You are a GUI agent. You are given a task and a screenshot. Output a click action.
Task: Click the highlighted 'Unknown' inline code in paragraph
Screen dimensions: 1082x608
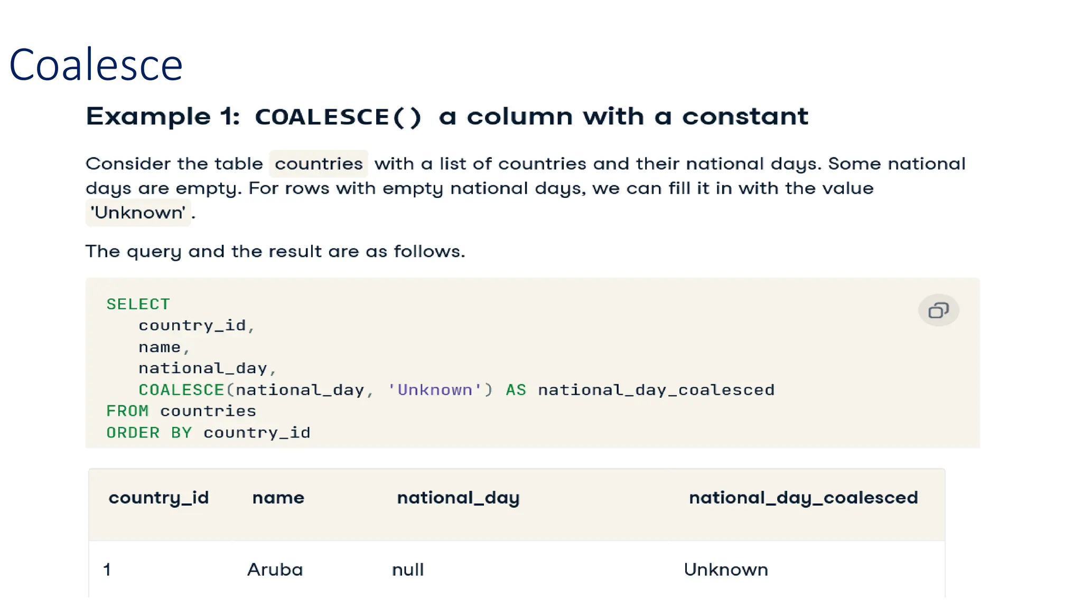tap(138, 213)
